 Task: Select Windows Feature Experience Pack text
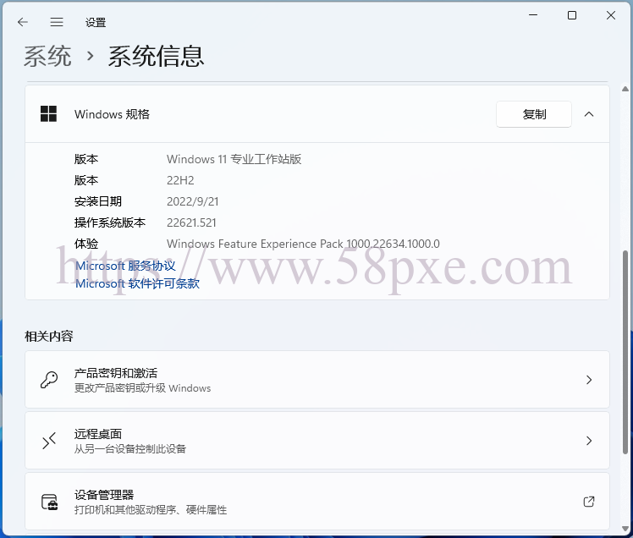pos(303,244)
